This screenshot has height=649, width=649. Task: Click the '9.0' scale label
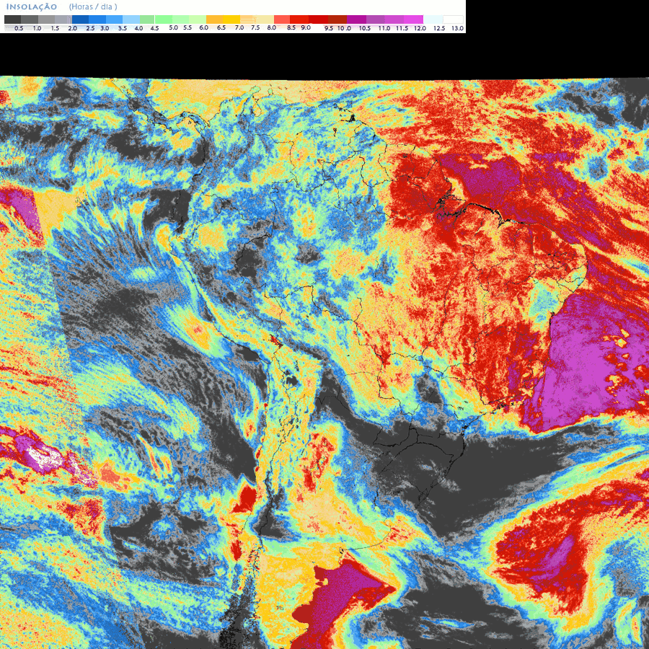(x=306, y=27)
